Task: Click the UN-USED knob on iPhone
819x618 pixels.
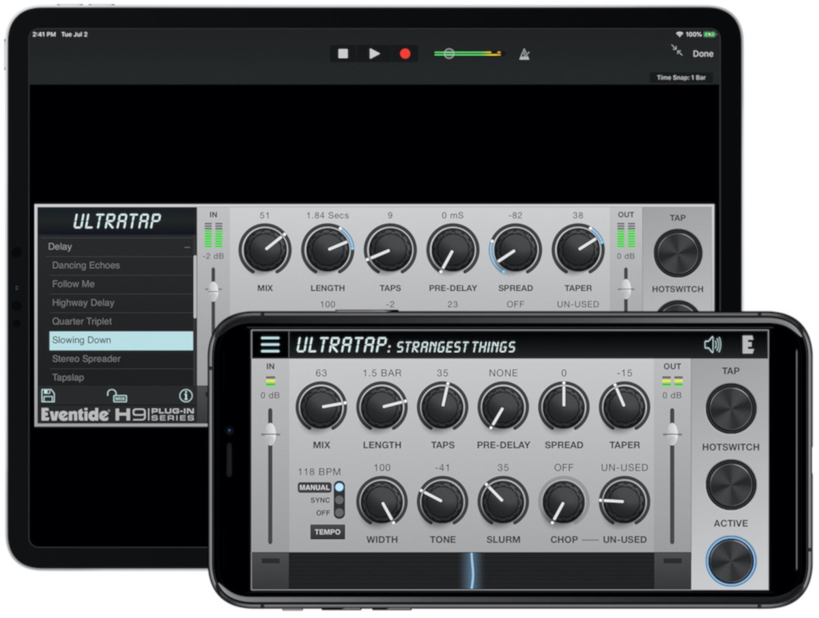Action: 624,501
